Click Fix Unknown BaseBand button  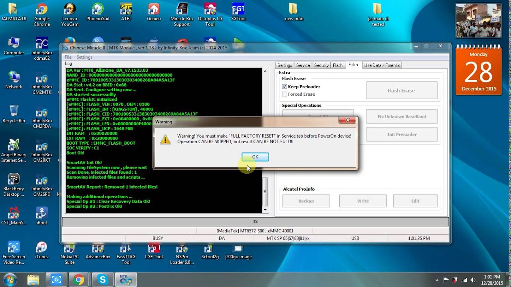click(402, 116)
